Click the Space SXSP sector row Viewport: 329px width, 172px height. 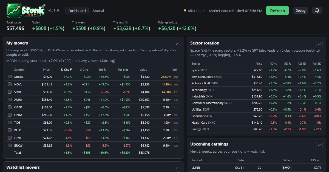click(256, 70)
